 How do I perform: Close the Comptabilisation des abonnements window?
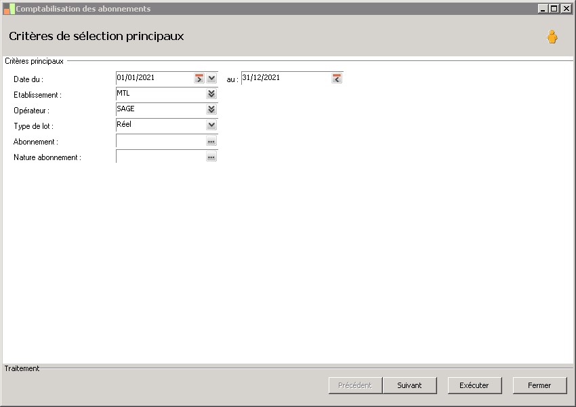(566, 8)
